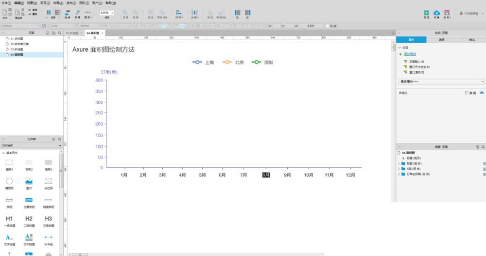486x256 pixels.
Task: Click the page load event (页面载入时)
Action: tap(417, 62)
